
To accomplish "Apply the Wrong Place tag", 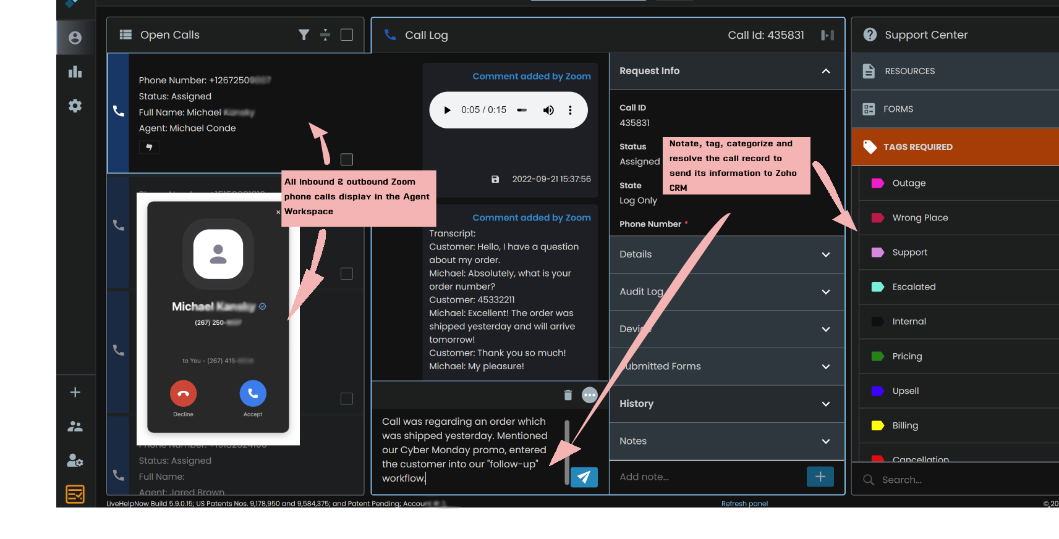I will 958,218.
